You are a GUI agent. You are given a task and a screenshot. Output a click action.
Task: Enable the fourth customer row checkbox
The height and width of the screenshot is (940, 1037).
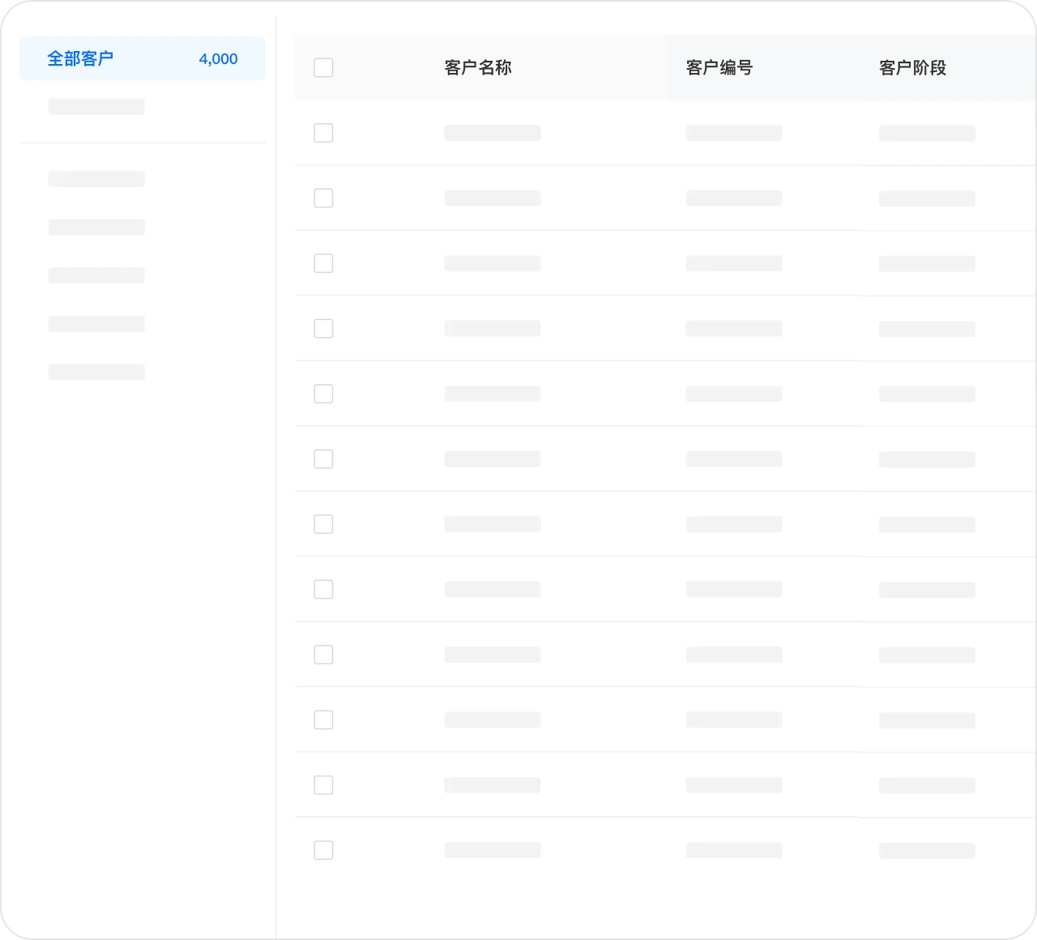[323, 328]
